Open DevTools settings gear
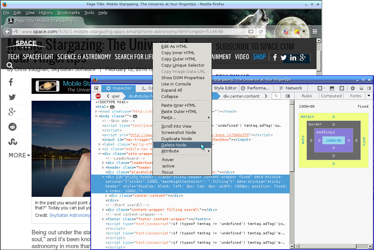The width and height of the screenshot is (374, 250). point(352,88)
